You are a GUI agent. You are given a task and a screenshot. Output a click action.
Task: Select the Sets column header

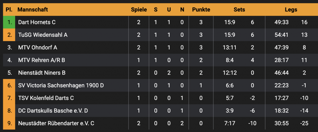[239, 10]
